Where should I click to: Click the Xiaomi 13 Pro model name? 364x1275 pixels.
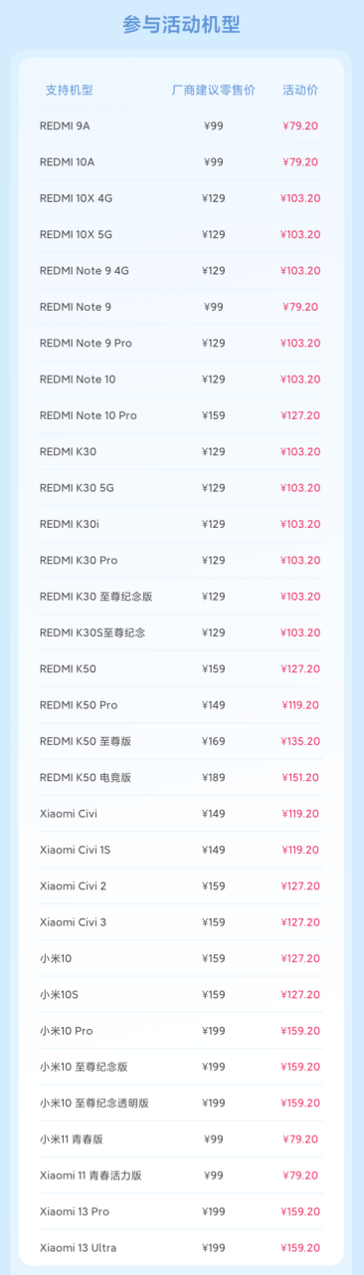click(75, 1211)
